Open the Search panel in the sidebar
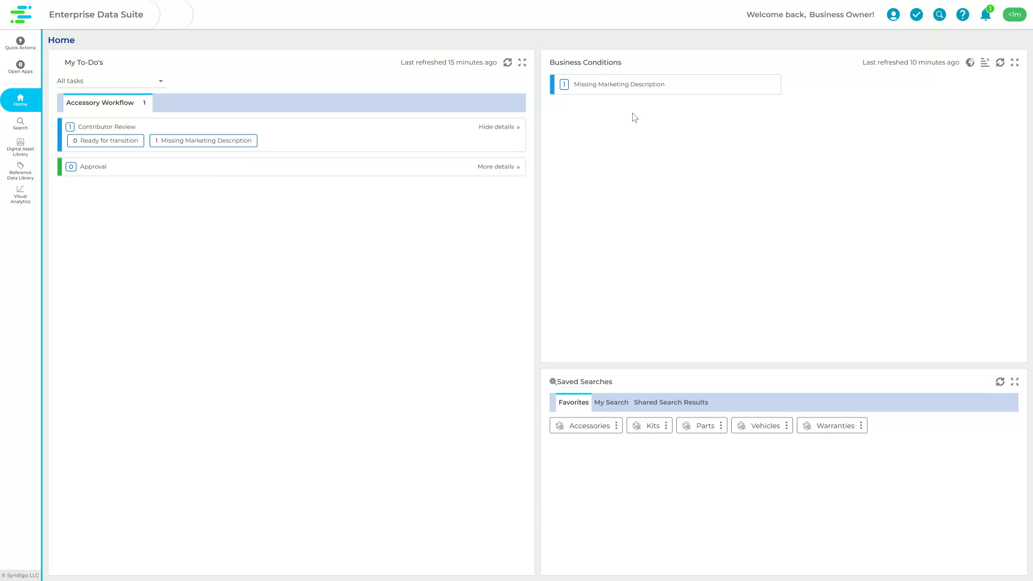This screenshot has width=1033, height=581. coord(20,124)
